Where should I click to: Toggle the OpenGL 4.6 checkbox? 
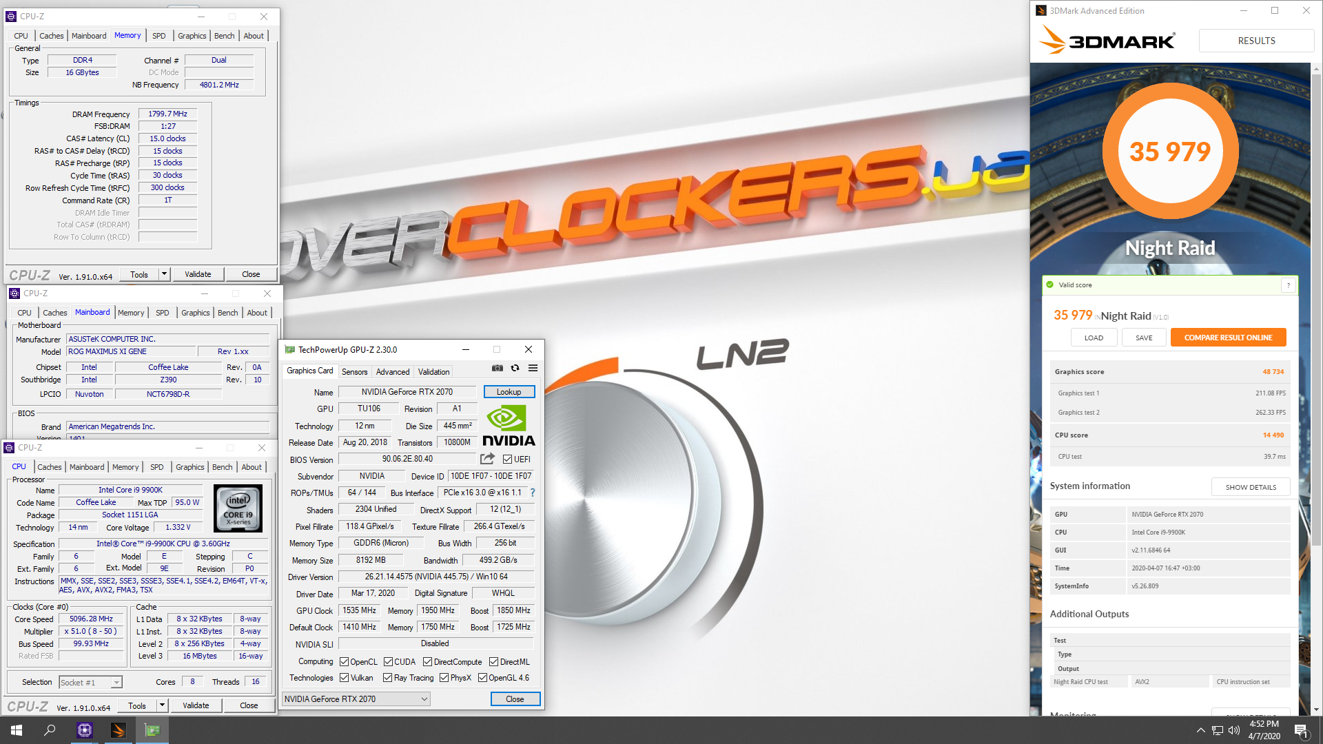click(x=482, y=678)
